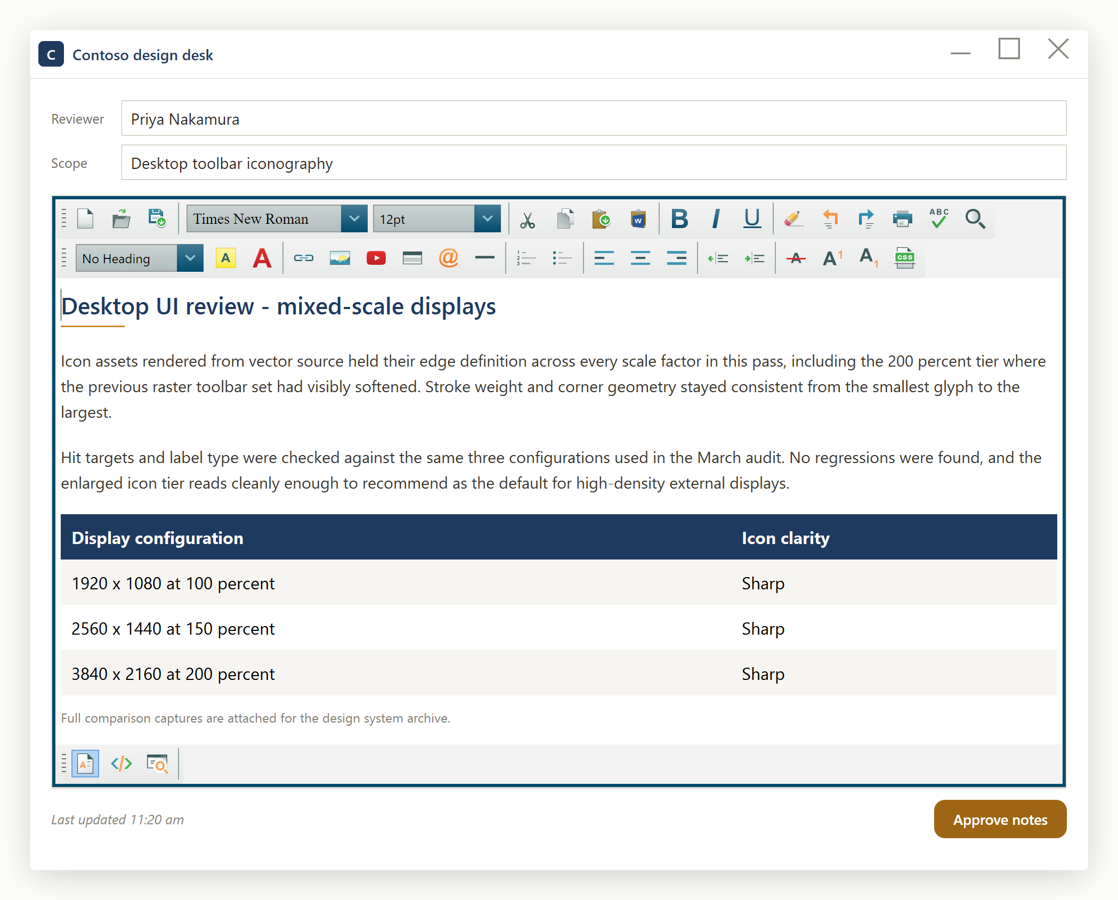Click the Insert YouTube video icon
Screen dimensions: 1118x900
click(x=376, y=258)
